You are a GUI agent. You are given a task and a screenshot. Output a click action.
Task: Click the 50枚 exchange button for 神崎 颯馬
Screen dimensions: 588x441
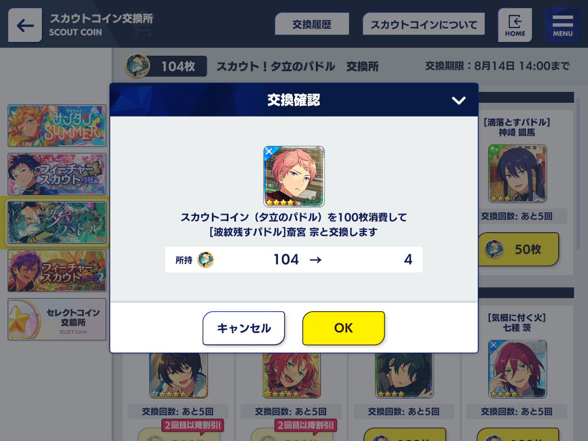point(519,249)
